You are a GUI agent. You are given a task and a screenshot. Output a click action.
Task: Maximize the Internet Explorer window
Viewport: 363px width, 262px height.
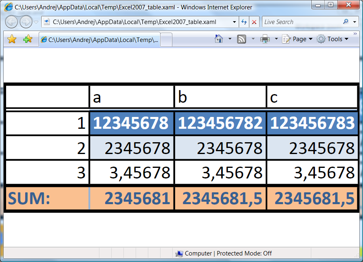(x=330, y=5)
